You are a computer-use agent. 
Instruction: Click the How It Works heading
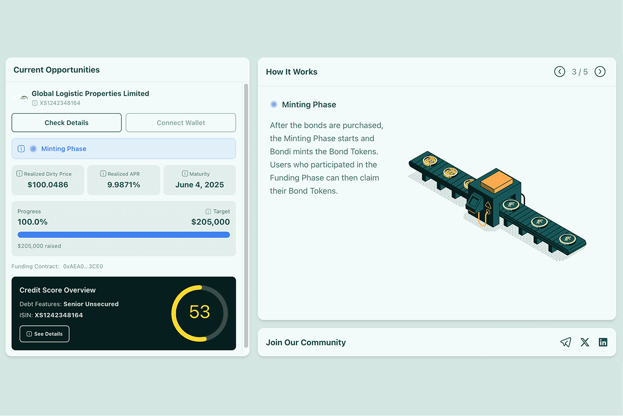click(x=292, y=72)
